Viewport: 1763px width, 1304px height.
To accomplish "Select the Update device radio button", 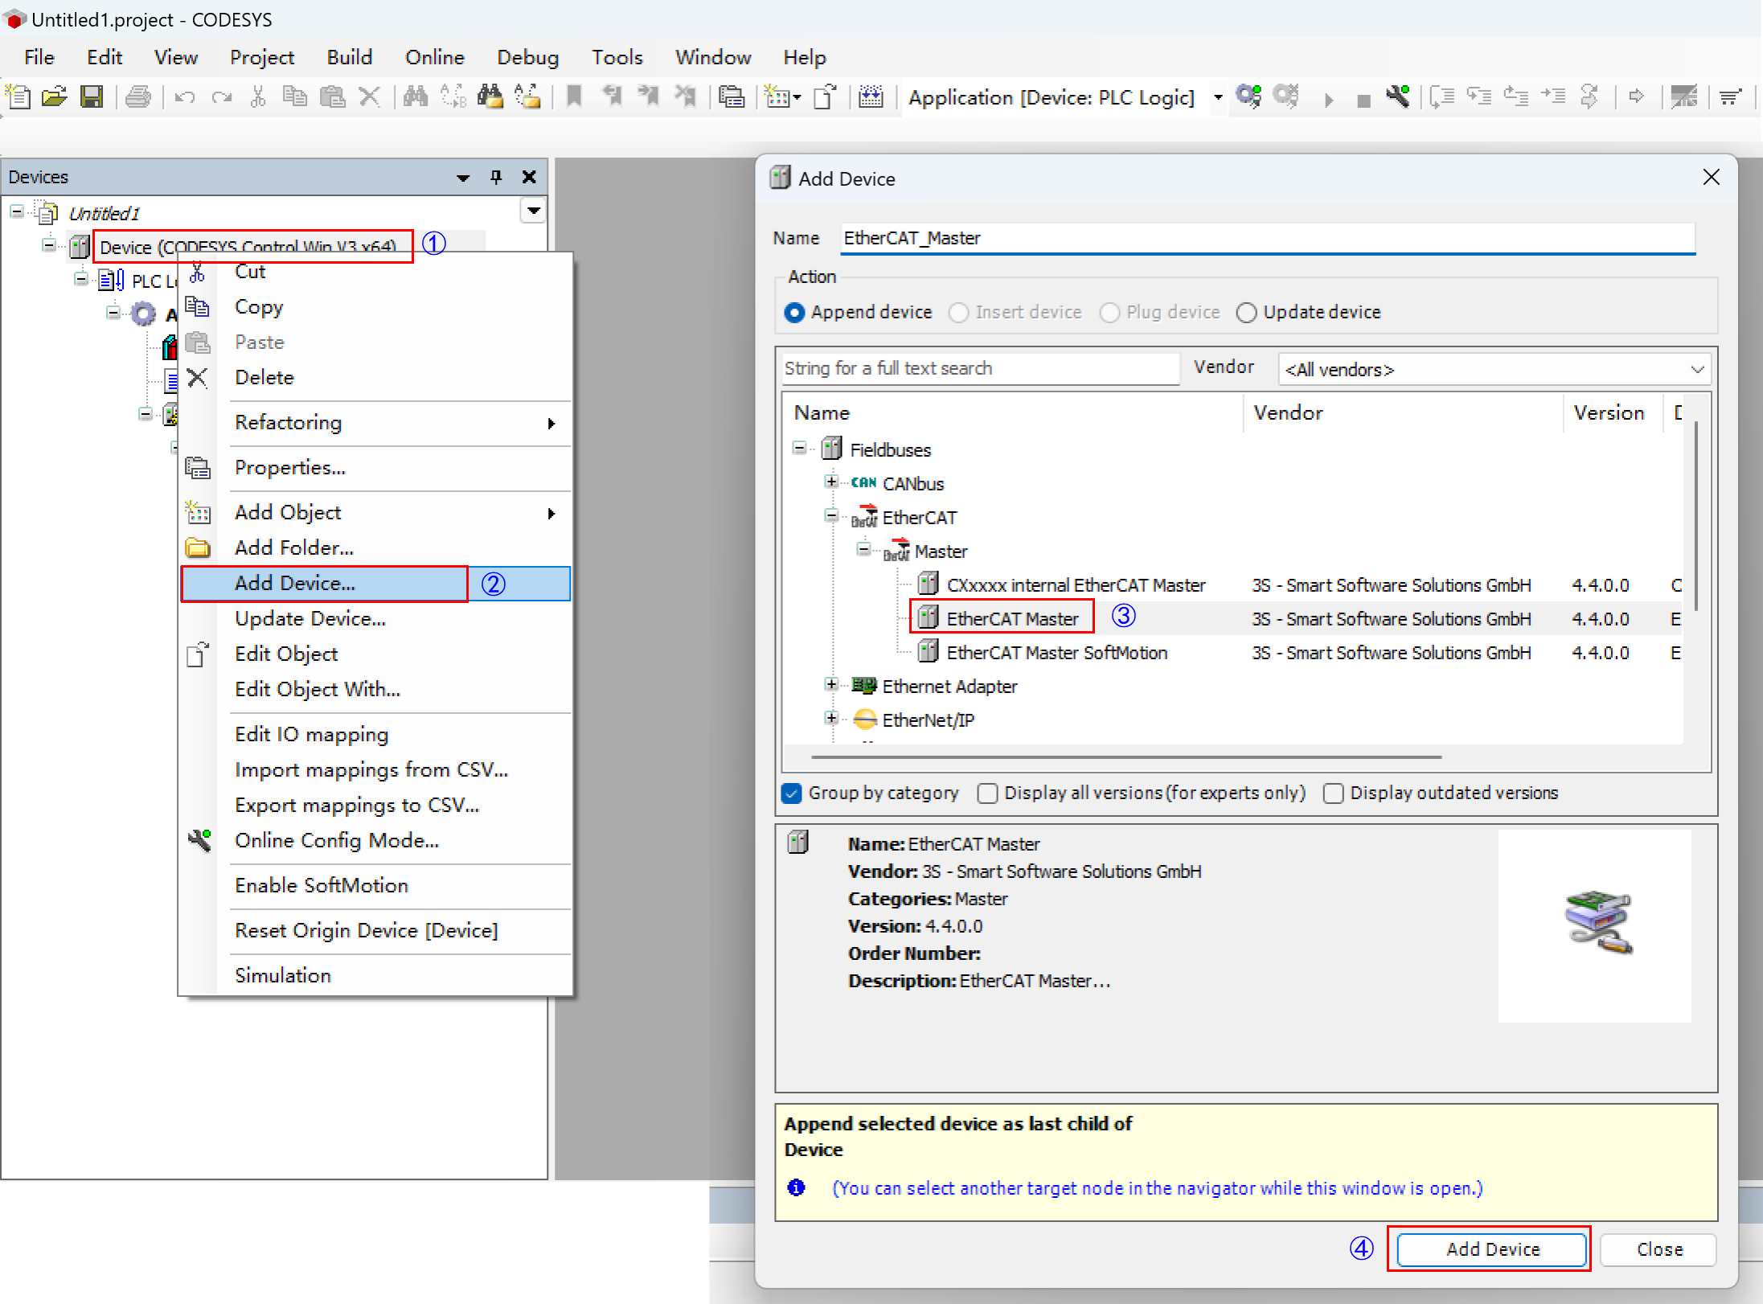I will [1246, 312].
